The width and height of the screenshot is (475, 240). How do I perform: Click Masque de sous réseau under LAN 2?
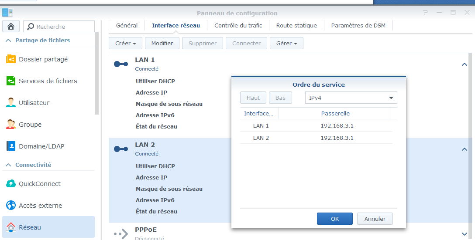169,189
